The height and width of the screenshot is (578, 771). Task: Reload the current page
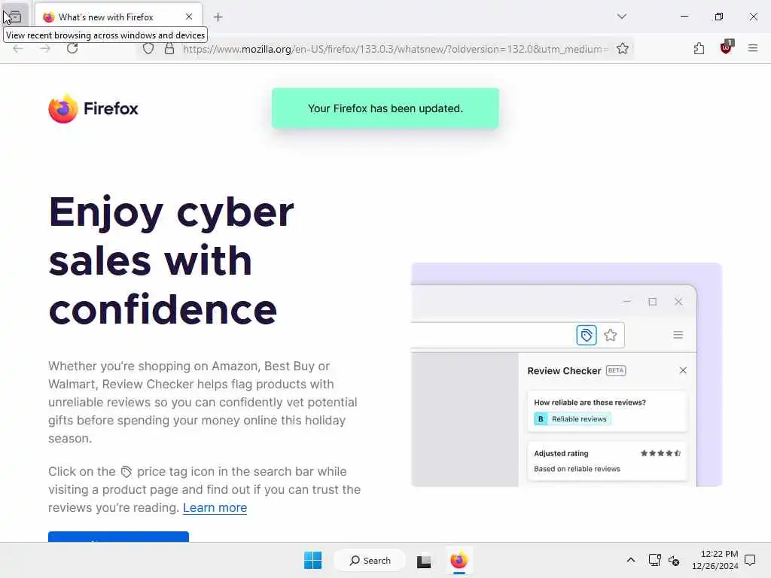point(72,48)
